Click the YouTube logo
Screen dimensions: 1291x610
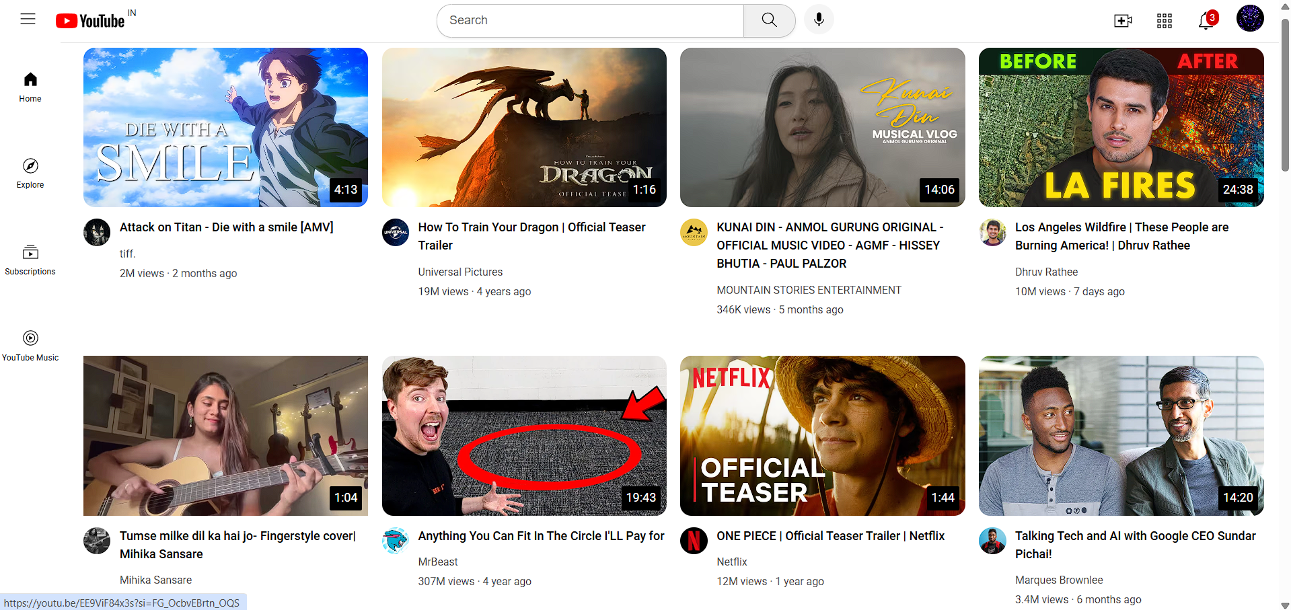click(90, 21)
